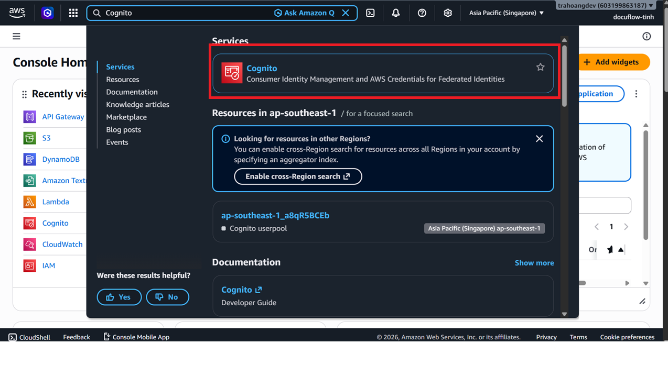Open the Cognito Developer Guide link

(x=241, y=290)
